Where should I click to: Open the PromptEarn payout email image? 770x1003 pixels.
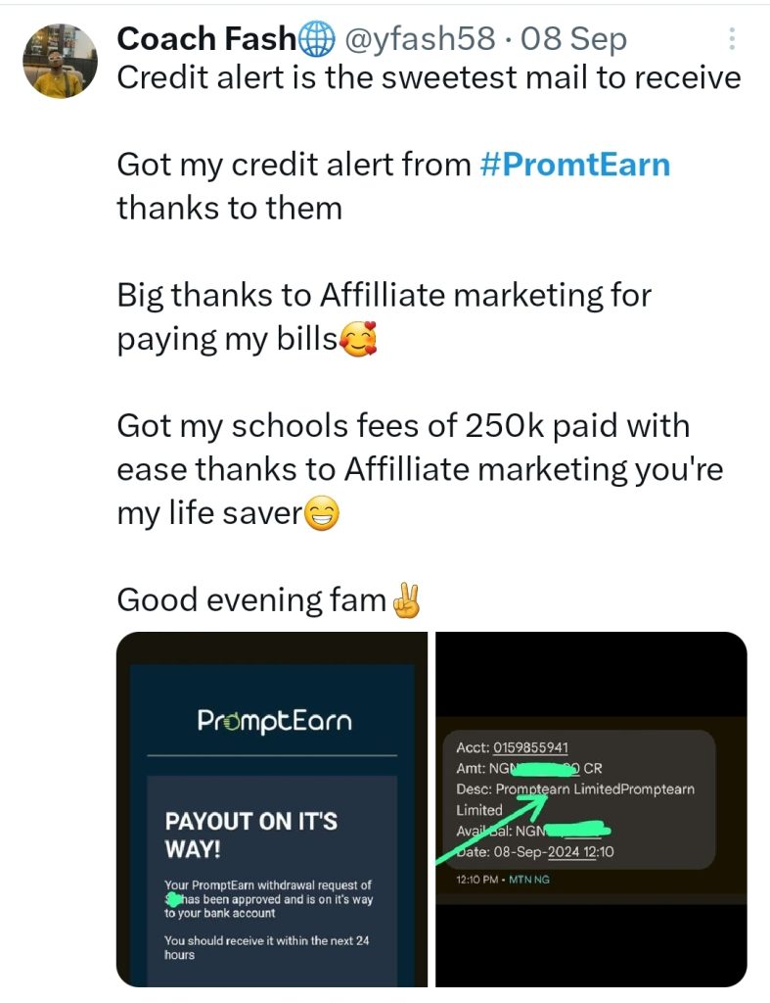coord(272,809)
